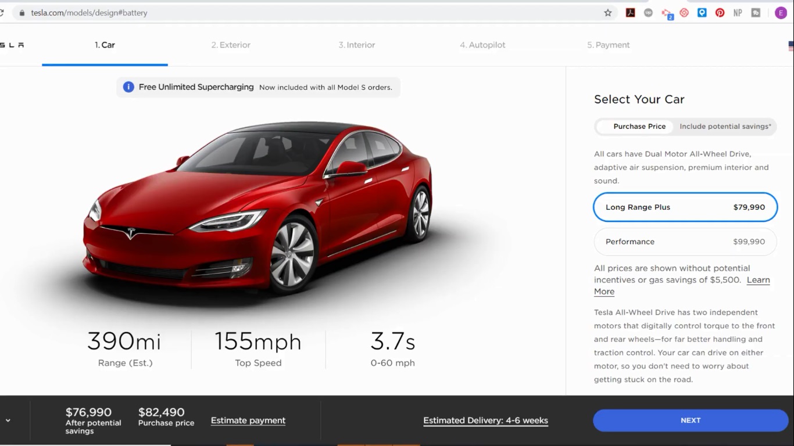Viewport: 794px width, 446px height.
Task: Click the Free Unlimited Supercharging banner text
Action: click(196, 87)
